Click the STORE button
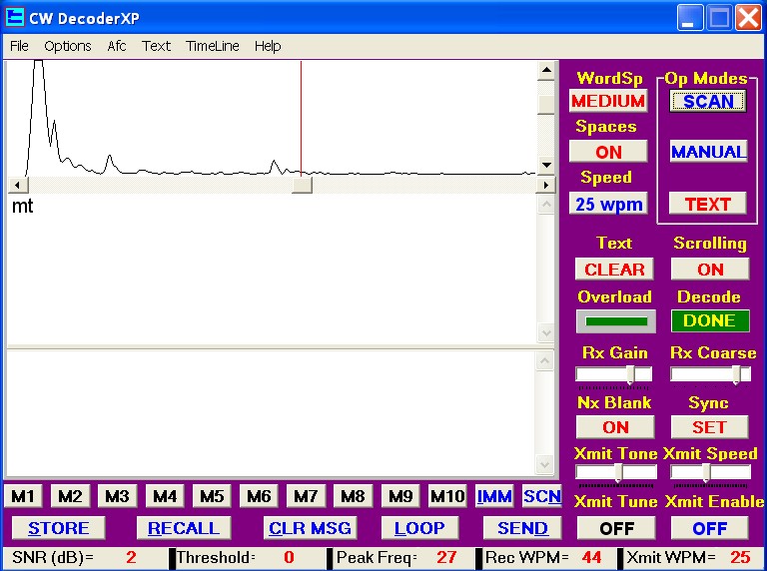 pos(58,528)
